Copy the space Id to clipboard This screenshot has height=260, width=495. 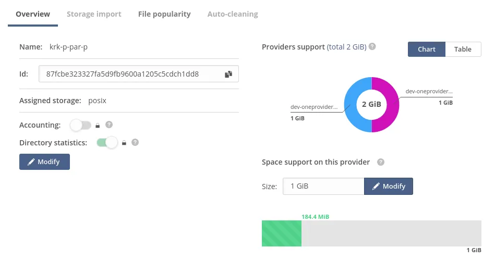tap(228, 74)
